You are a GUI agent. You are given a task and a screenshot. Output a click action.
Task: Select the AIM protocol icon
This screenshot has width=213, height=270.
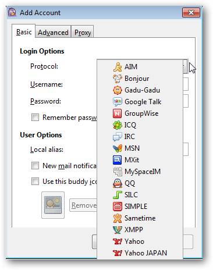[x=118, y=67]
